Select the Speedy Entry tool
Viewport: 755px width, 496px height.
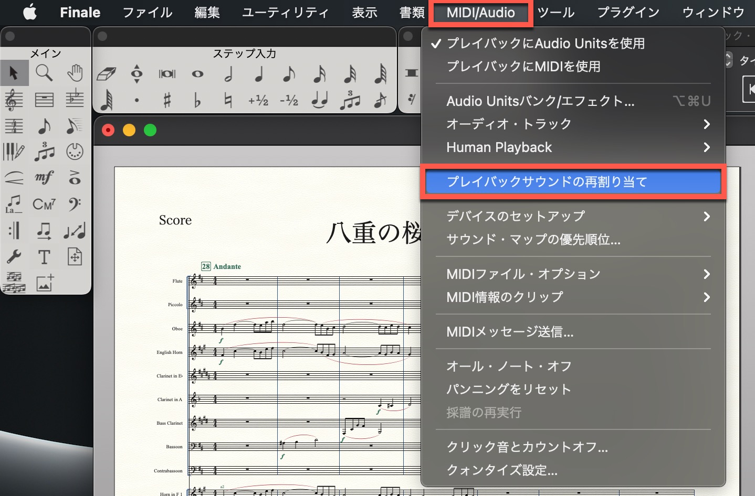click(75, 126)
